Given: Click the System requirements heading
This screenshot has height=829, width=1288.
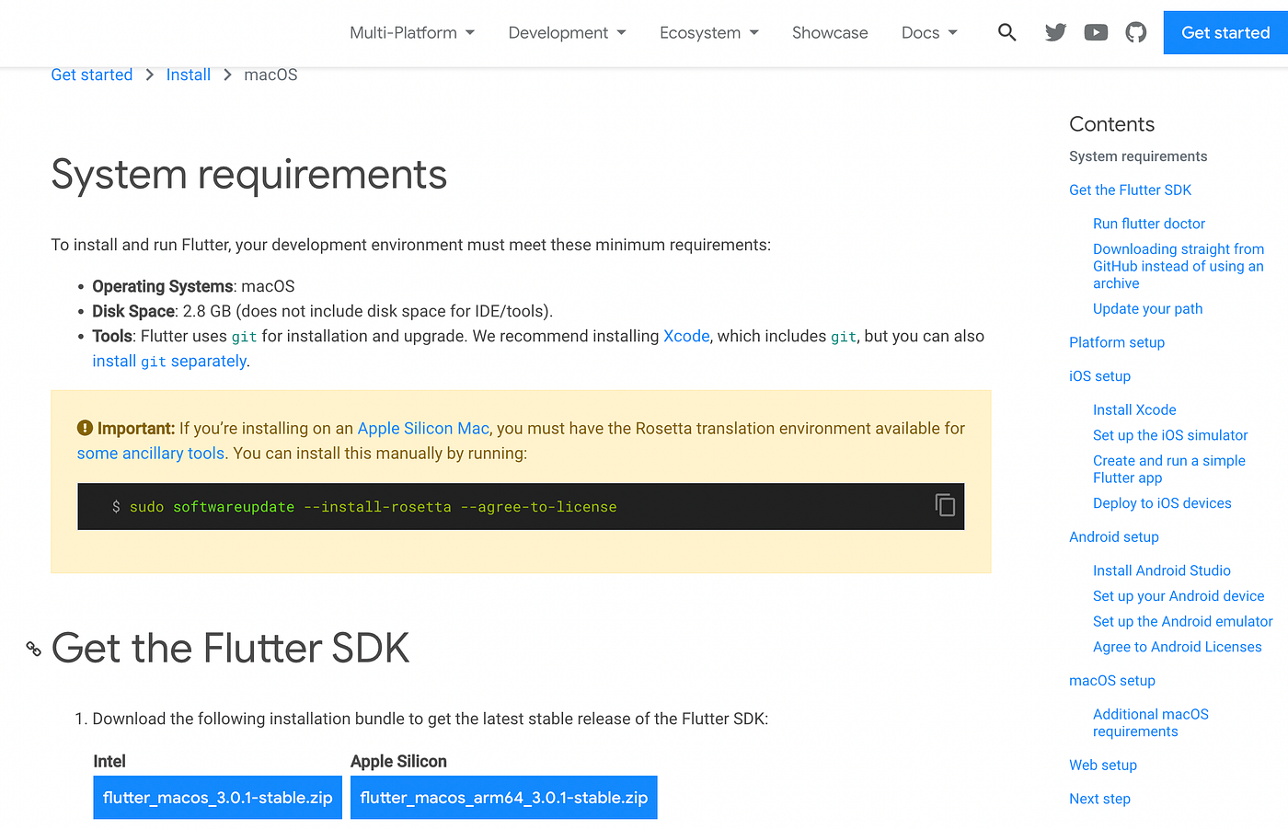Looking at the screenshot, I should (x=248, y=175).
